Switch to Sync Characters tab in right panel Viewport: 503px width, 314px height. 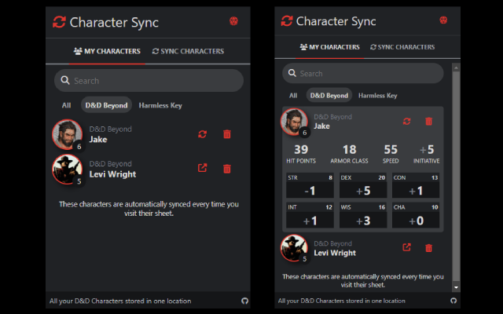(402, 47)
